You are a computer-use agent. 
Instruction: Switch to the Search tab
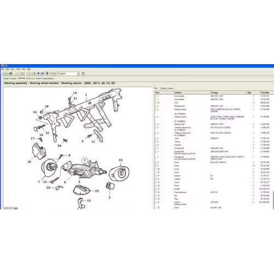click(38, 78)
